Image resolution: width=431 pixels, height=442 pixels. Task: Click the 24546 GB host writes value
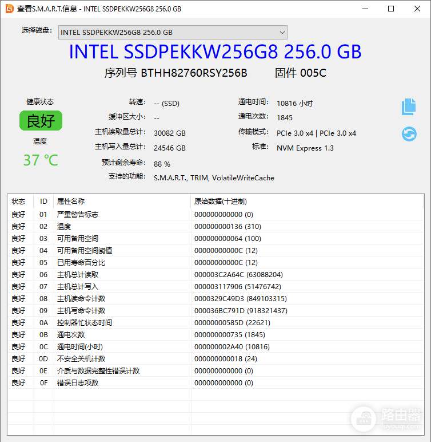pyautogui.click(x=170, y=148)
